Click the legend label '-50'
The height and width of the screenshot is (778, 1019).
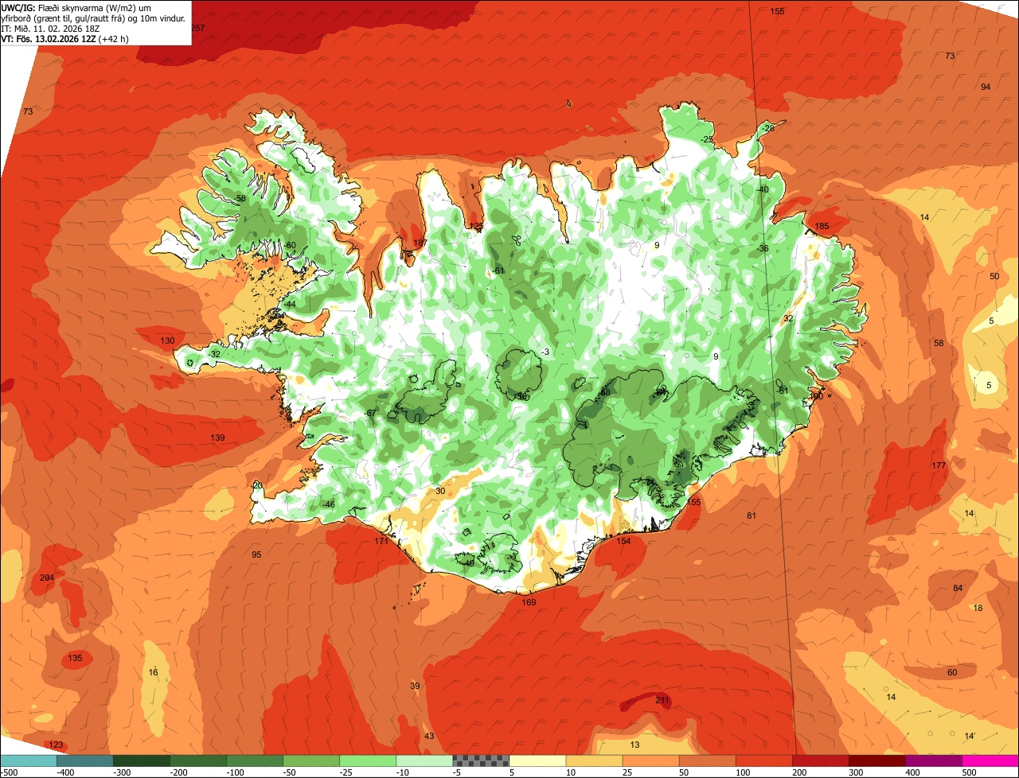(x=291, y=772)
